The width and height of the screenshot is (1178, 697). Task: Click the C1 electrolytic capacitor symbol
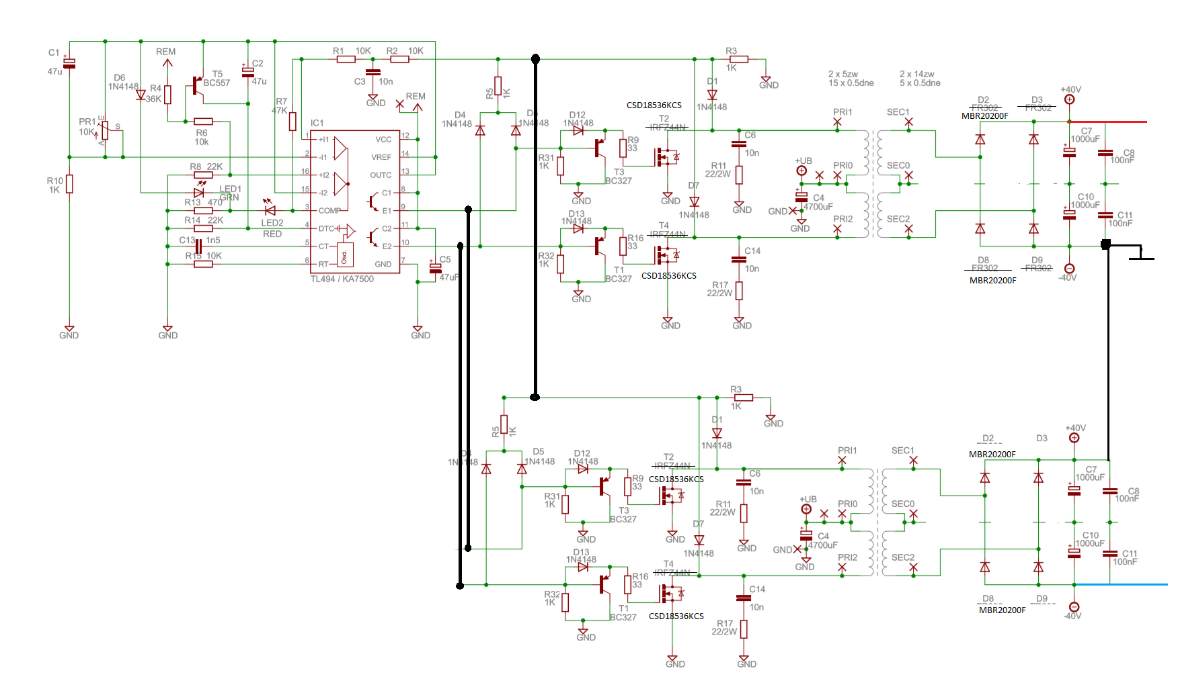click(69, 64)
